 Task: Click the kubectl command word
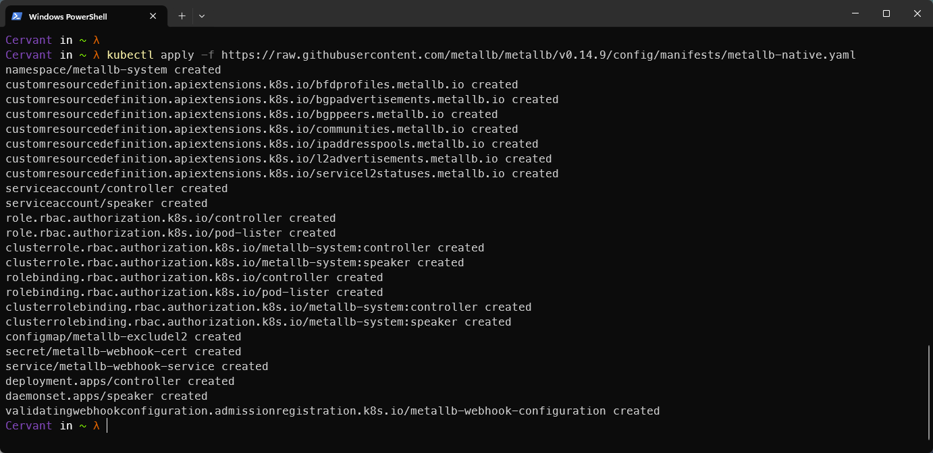[130, 55]
